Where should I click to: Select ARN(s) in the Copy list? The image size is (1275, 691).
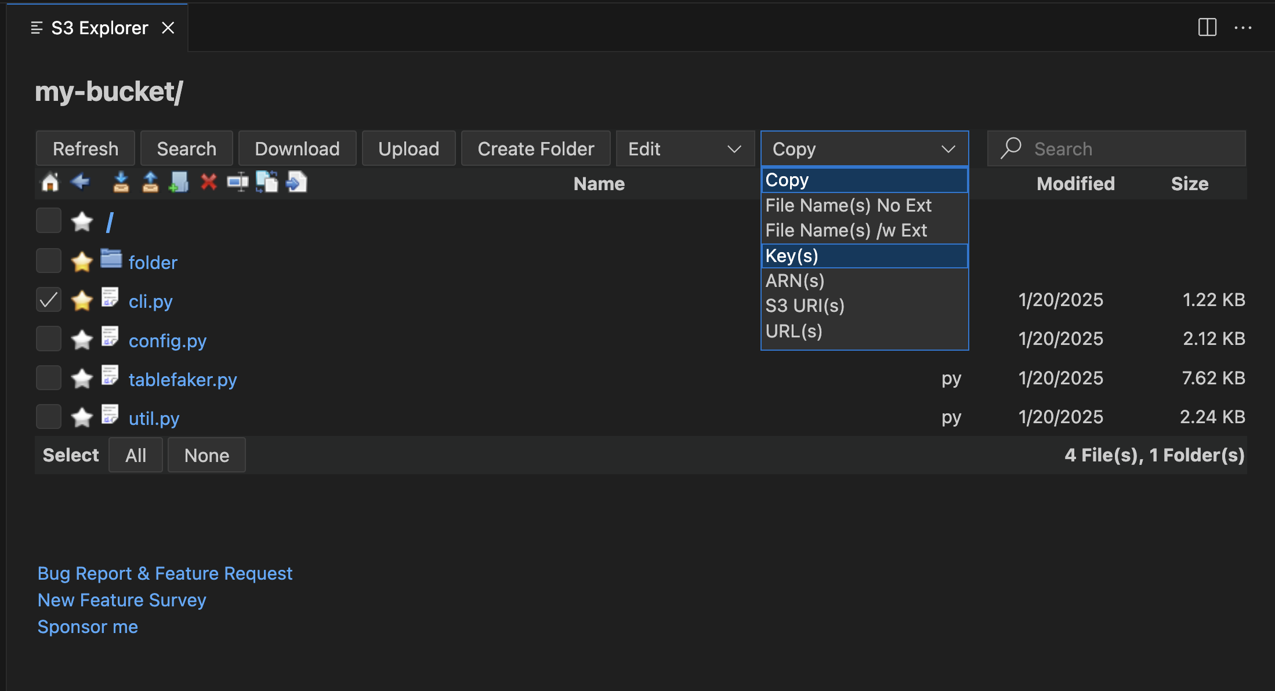(x=795, y=281)
